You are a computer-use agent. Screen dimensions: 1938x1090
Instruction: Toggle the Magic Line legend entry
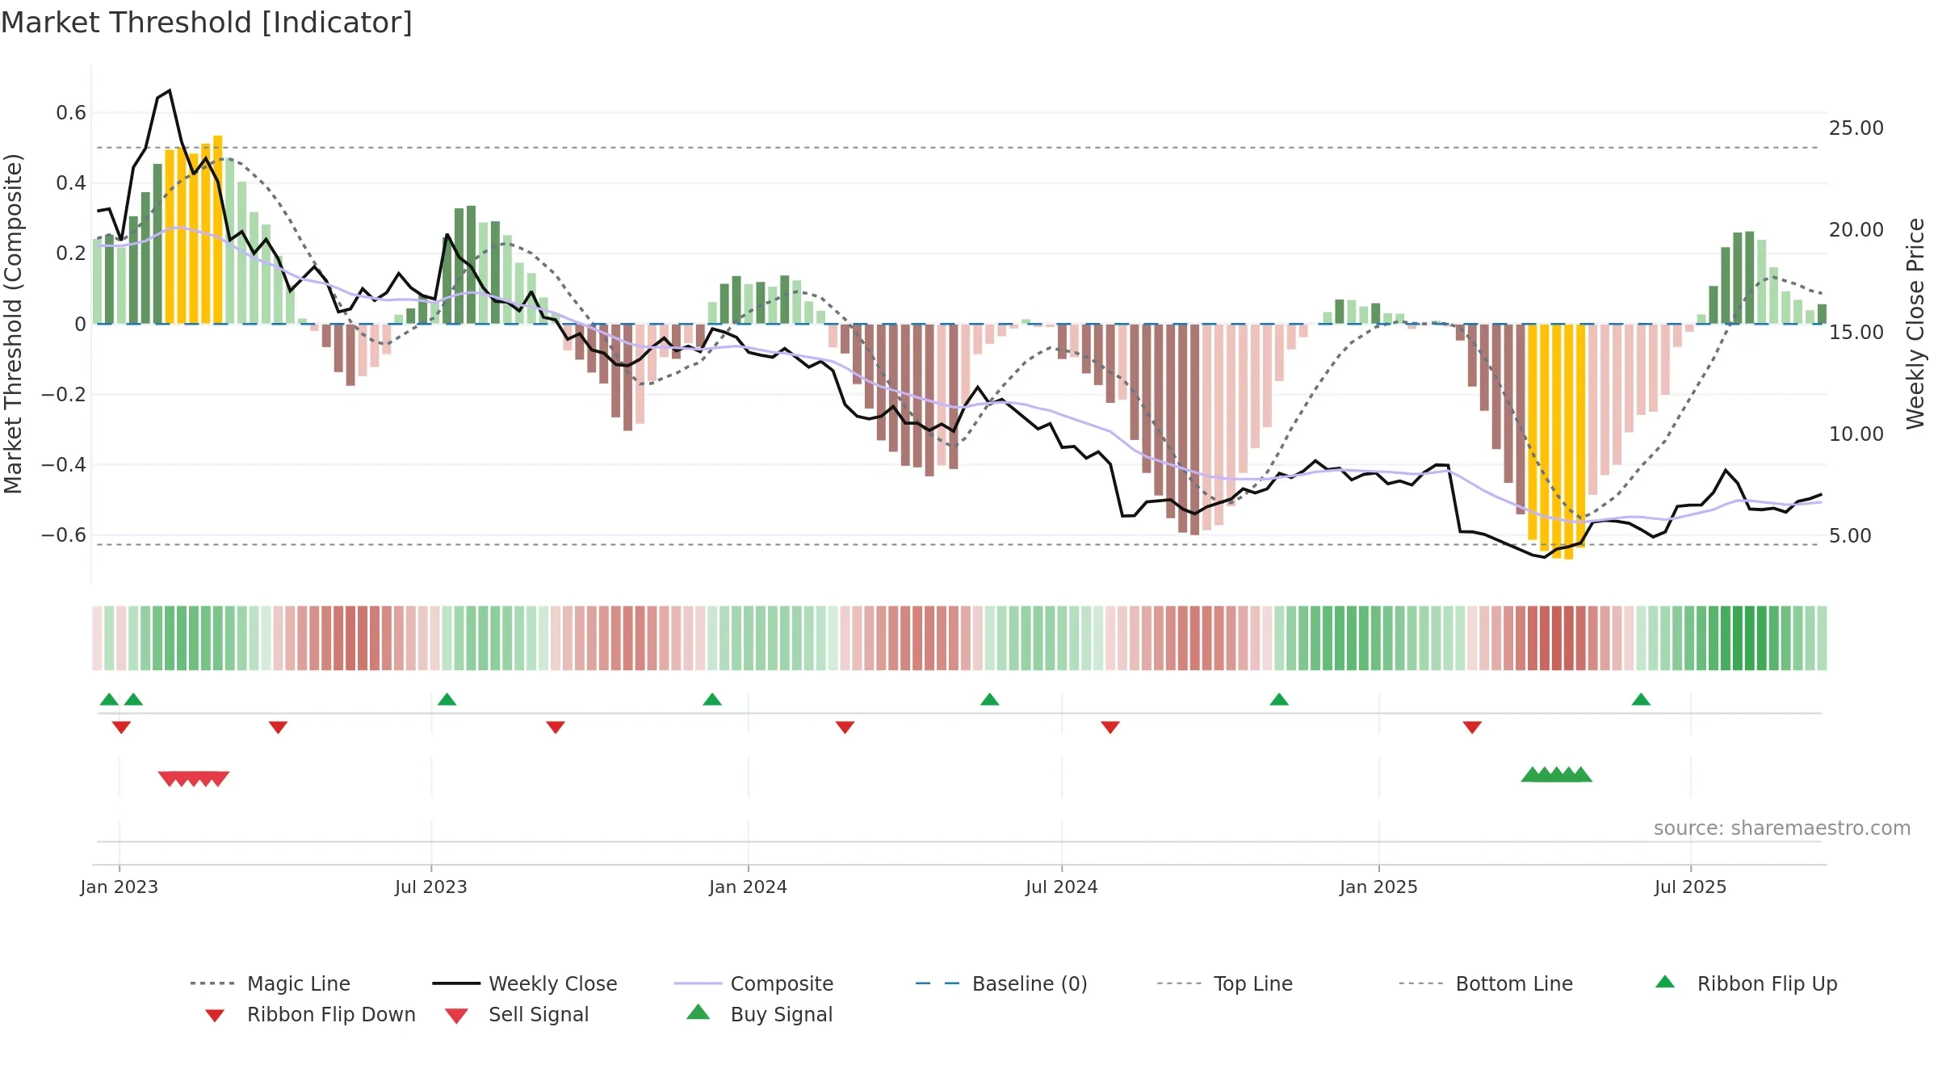(270, 983)
